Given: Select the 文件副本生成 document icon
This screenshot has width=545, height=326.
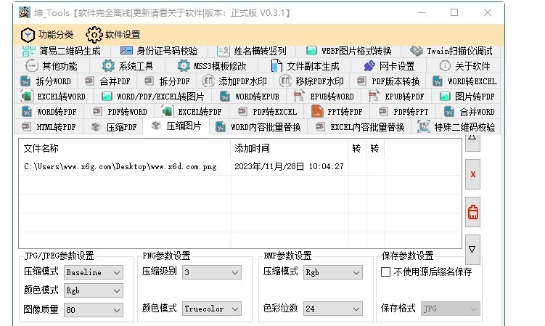Looking at the screenshot, I should tap(276, 66).
